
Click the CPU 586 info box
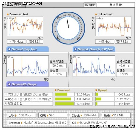(53, 115)
